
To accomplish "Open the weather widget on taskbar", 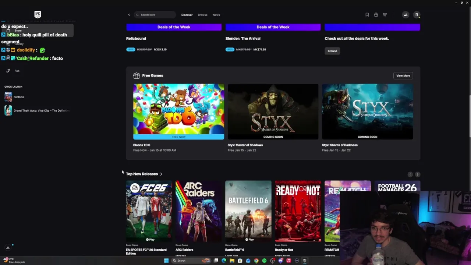I will click(14, 261).
